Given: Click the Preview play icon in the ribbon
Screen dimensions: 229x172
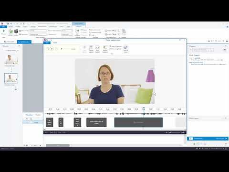Looking at the screenshot, I should (4, 31).
